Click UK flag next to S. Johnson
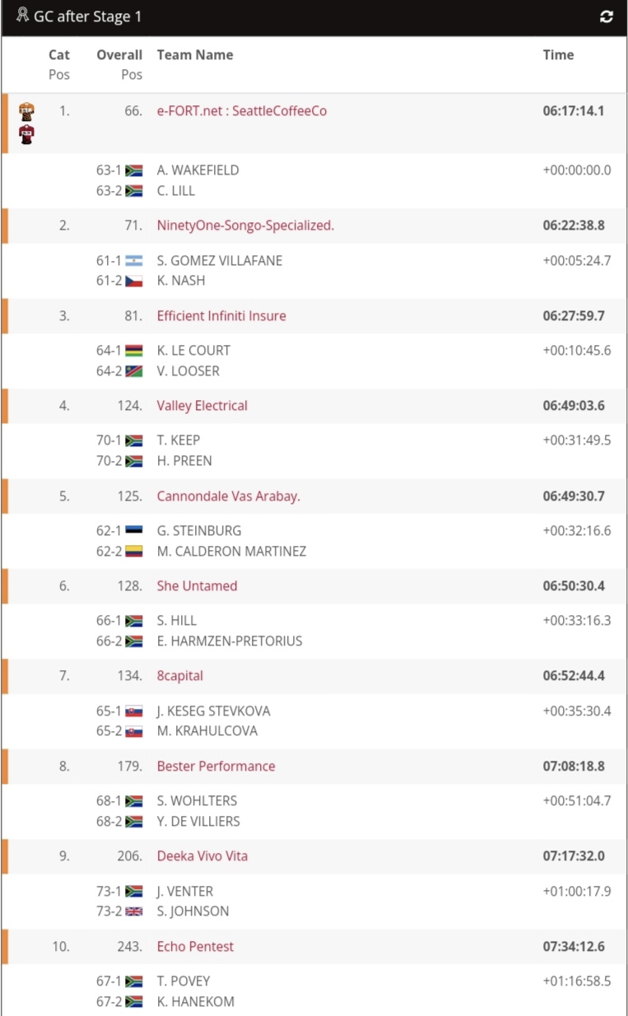 point(134,911)
